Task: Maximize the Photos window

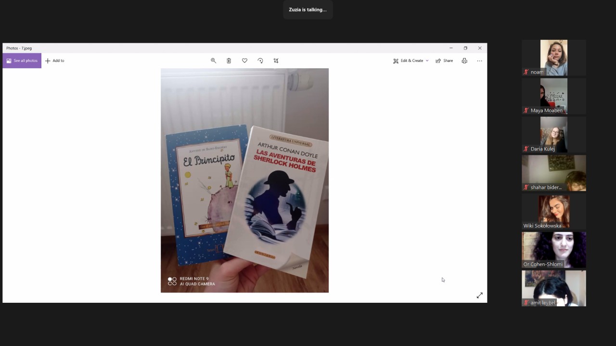Action: click(x=465, y=48)
